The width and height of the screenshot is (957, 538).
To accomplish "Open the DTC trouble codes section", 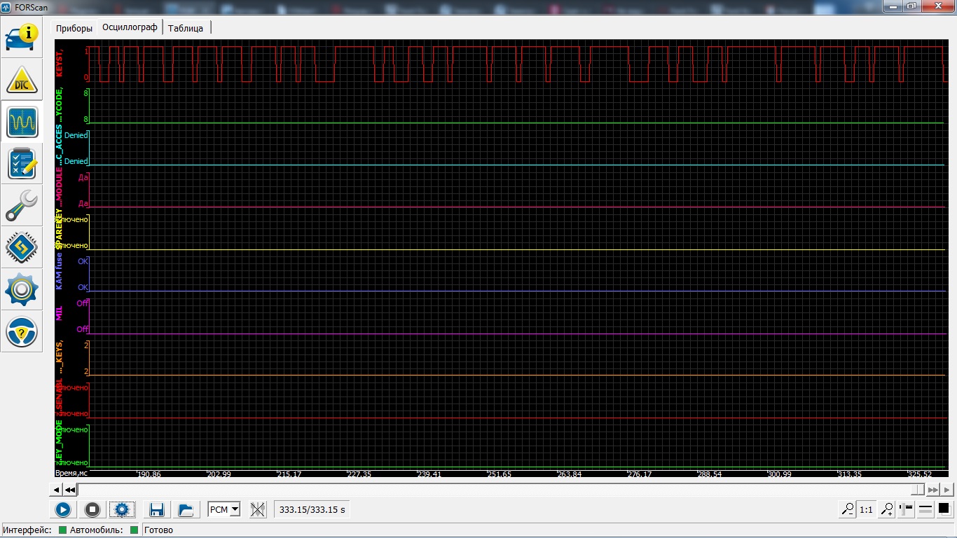I will (22, 80).
